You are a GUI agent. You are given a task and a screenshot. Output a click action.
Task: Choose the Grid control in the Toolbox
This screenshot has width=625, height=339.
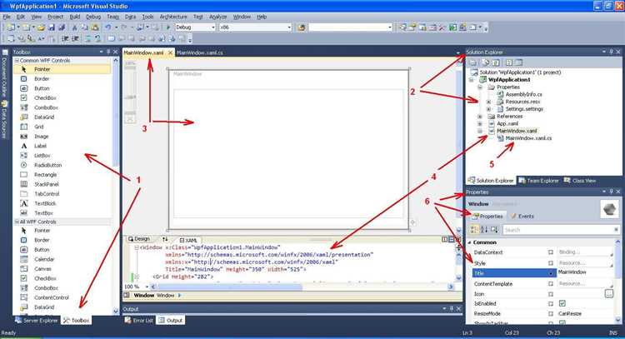click(x=62, y=127)
